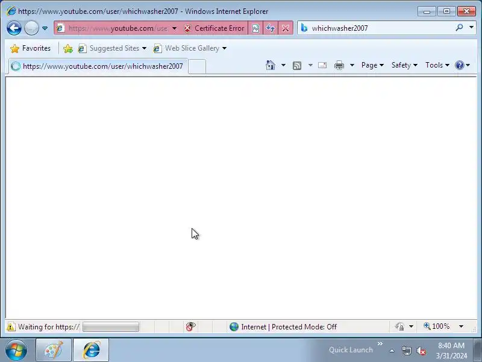Refresh the page with the Refresh icon
Screen dimensions: 482x362
click(271, 28)
